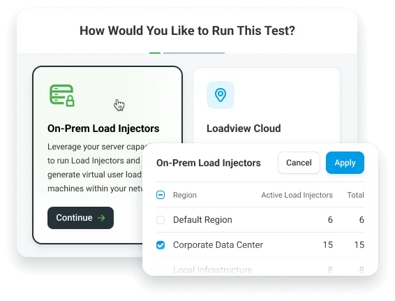
Task: Click the Corporate Data Center row label
Action: 218,245
